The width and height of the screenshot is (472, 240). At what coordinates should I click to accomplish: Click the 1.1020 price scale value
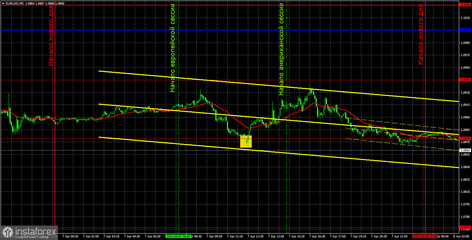point(465,17)
